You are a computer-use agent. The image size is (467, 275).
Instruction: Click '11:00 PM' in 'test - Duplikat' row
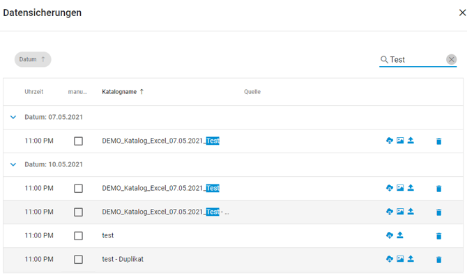(x=39, y=259)
